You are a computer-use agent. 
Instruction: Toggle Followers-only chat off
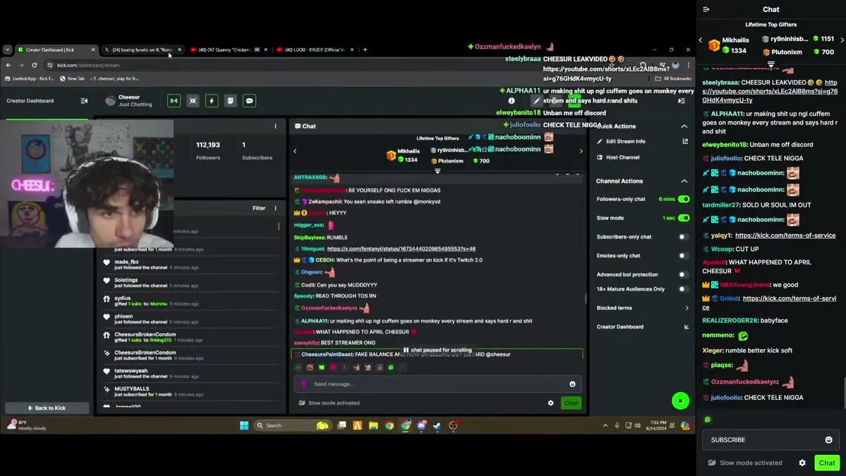click(683, 199)
